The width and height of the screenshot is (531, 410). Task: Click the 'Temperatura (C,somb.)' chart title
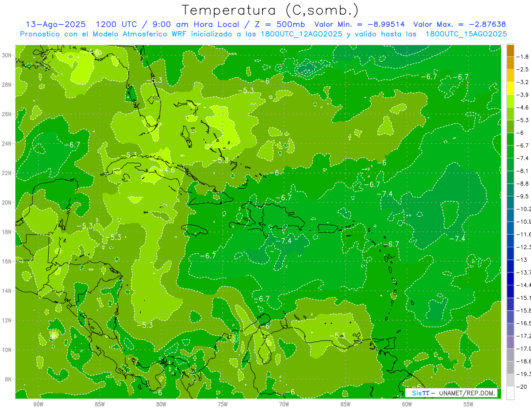(x=270, y=10)
